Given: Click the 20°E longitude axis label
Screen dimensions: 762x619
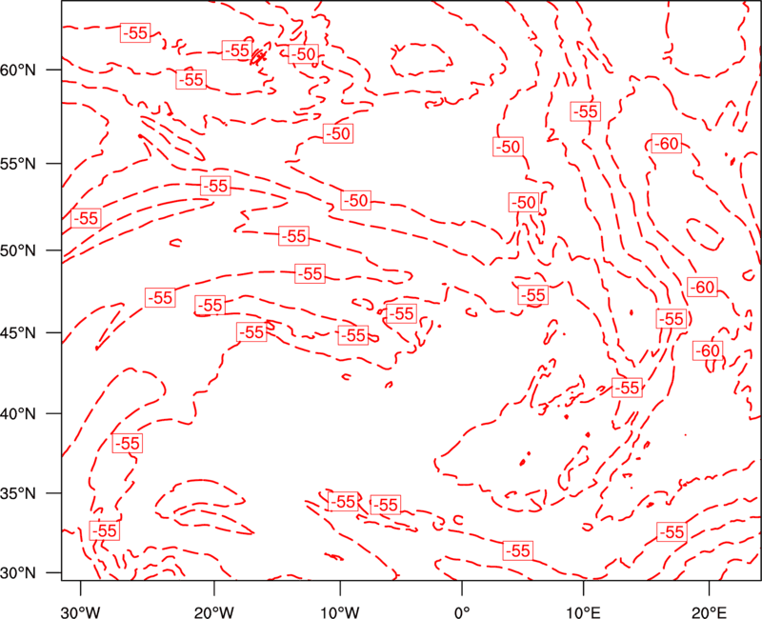Looking at the screenshot, I should point(709,611).
